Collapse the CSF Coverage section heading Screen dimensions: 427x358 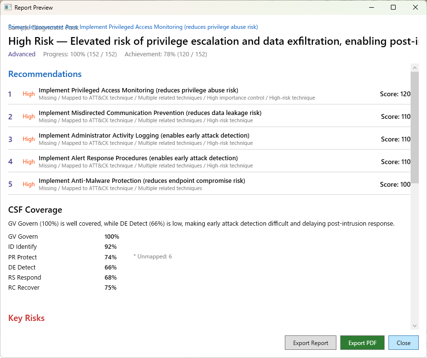[x=35, y=209]
